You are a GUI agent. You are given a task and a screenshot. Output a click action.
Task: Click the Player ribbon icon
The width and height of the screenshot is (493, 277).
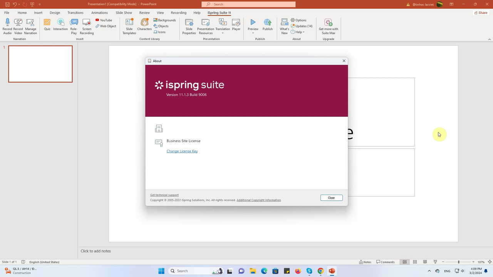pos(236,25)
